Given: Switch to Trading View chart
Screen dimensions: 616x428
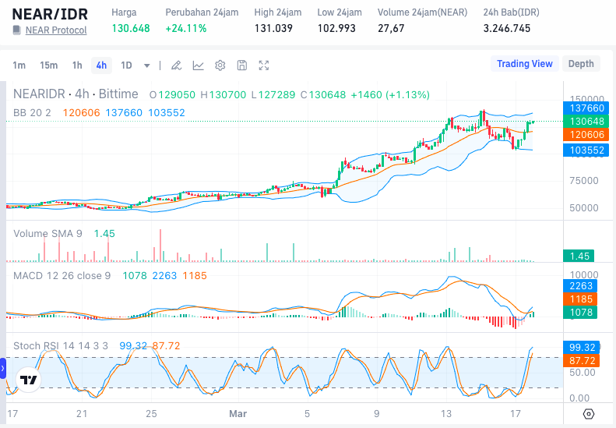Looking at the screenshot, I should pos(524,64).
